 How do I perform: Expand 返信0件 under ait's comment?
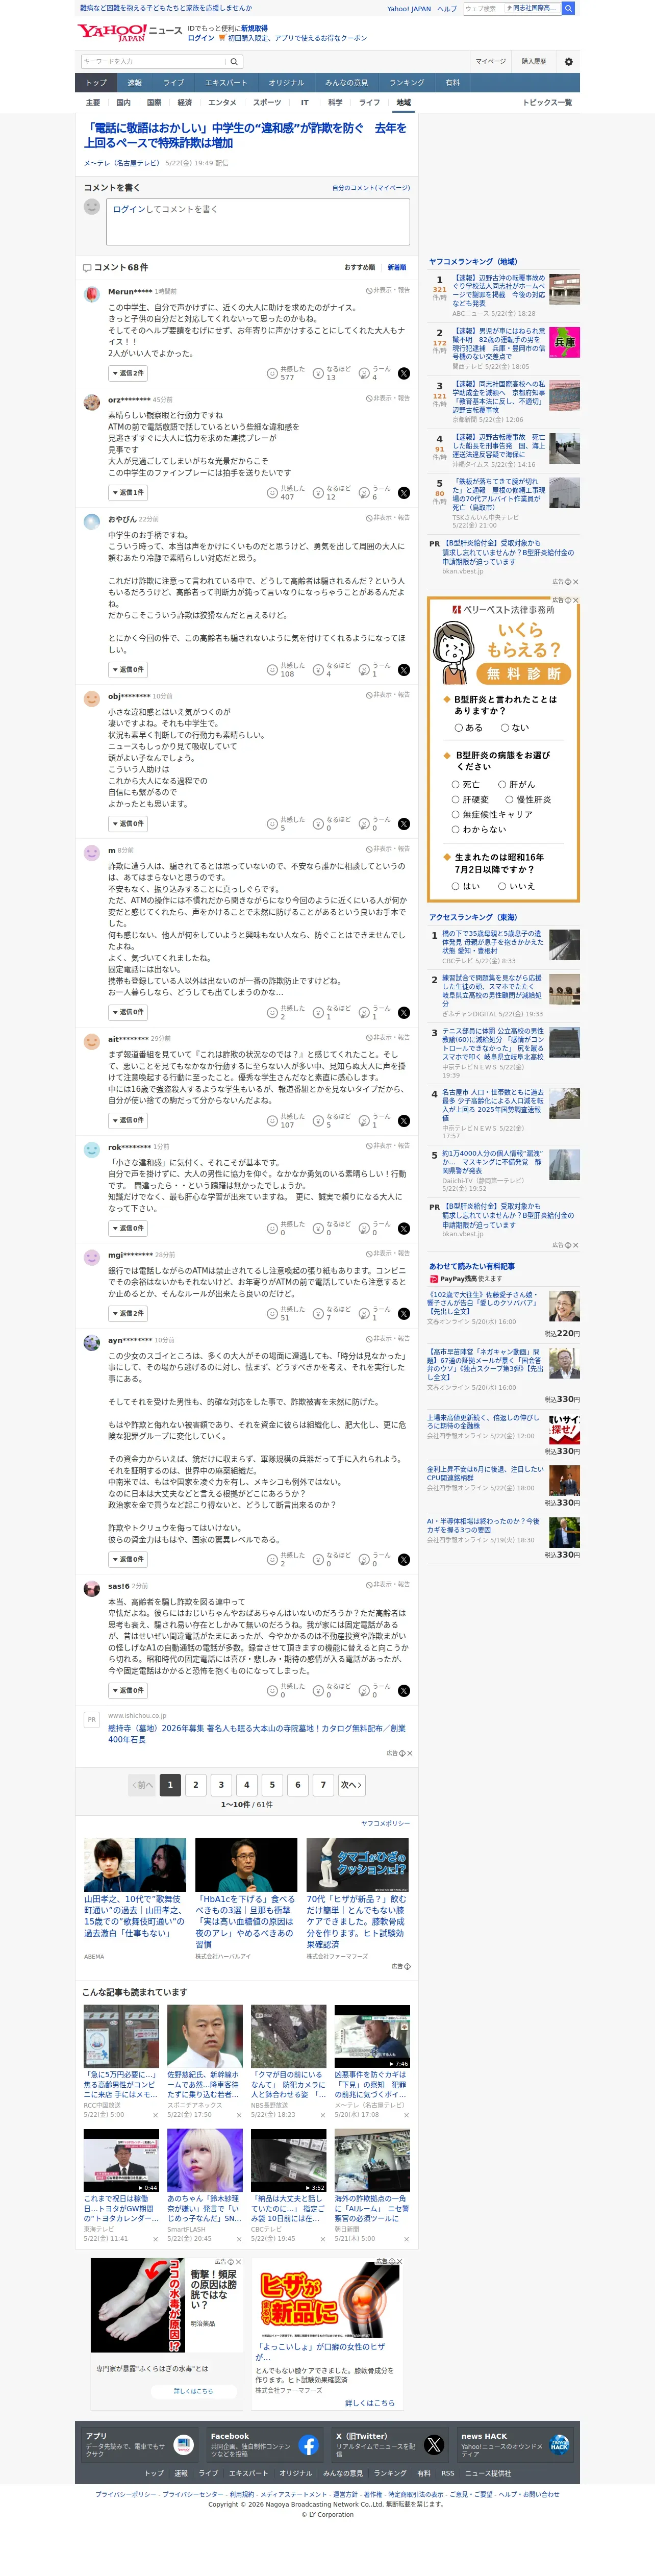pyautogui.click(x=128, y=1121)
